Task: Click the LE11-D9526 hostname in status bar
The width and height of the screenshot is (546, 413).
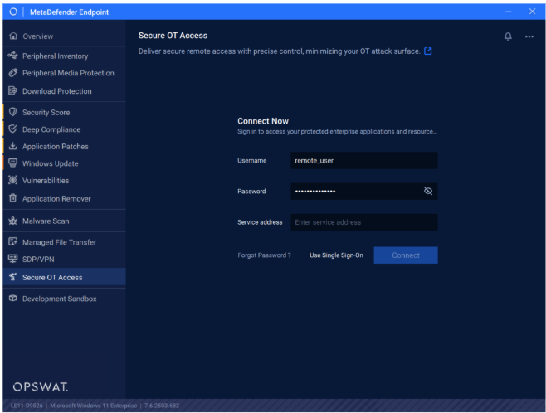Action: pos(27,406)
